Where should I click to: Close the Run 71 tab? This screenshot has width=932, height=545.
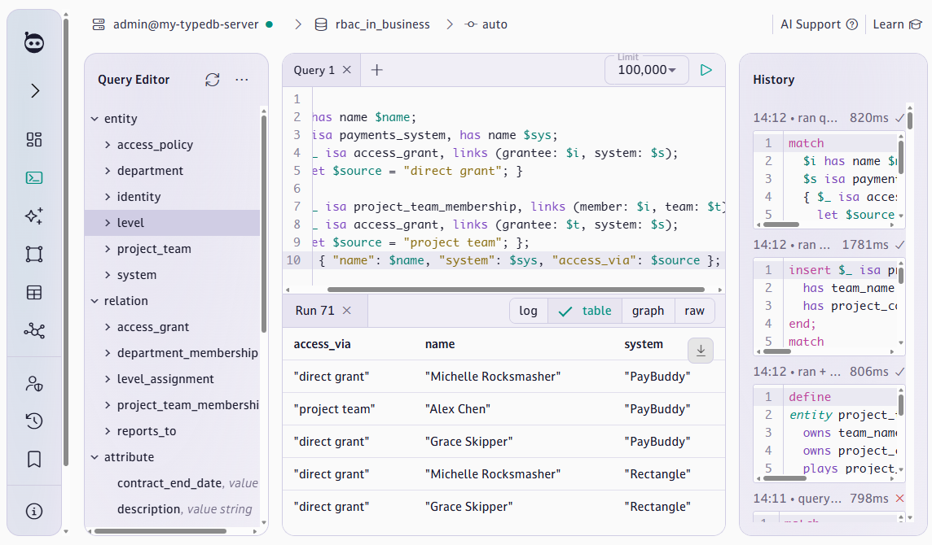tap(346, 311)
